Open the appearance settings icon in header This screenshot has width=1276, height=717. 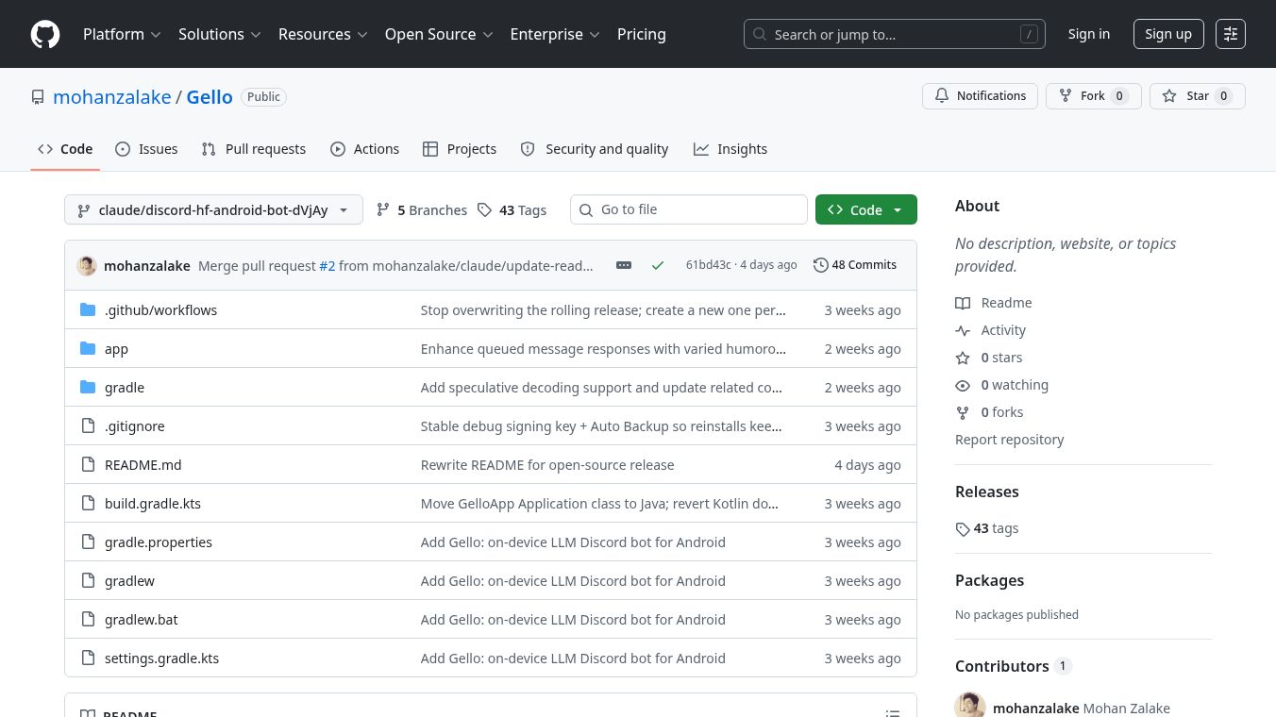1231,34
